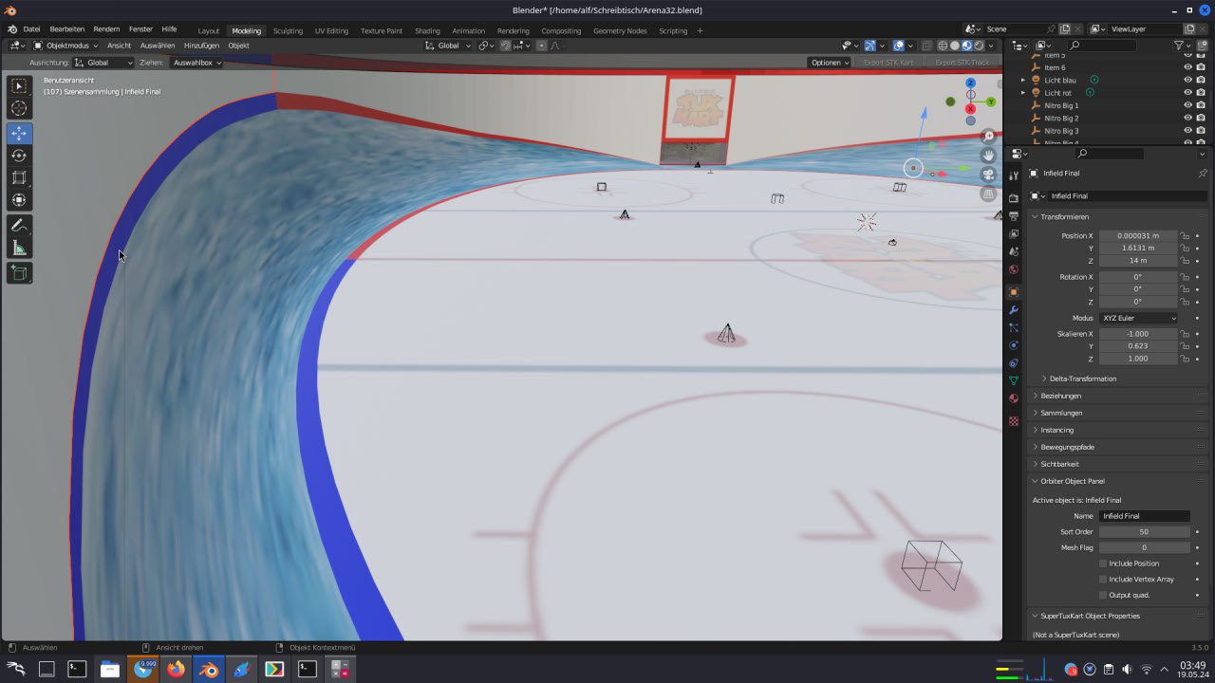1215x683 pixels.
Task: Hide Nitro Big 1 using its eye icon
Action: click(x=1187, y=105)
